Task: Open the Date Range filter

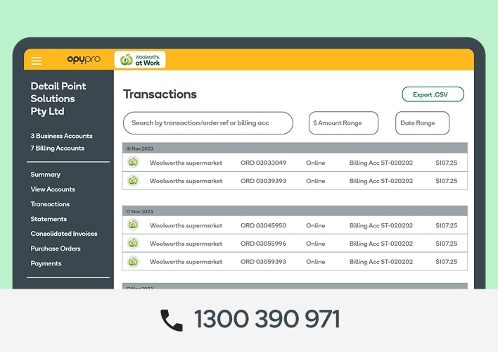Action: [422, 123]
